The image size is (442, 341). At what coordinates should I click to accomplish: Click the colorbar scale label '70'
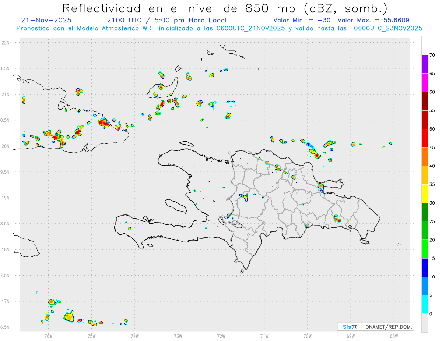point(432,55)
